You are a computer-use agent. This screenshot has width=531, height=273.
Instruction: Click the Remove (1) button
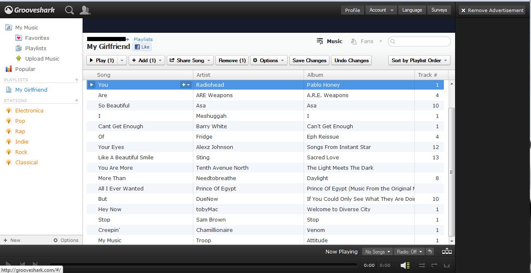click(x=232, y=60)
